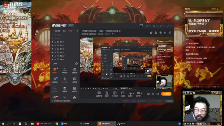Screen dimensions: 224x126
Task: Toggle visibility of 图片 1 layer
Action: (x=52, y=52)
